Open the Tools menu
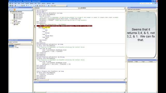 [x=39, y=3]
